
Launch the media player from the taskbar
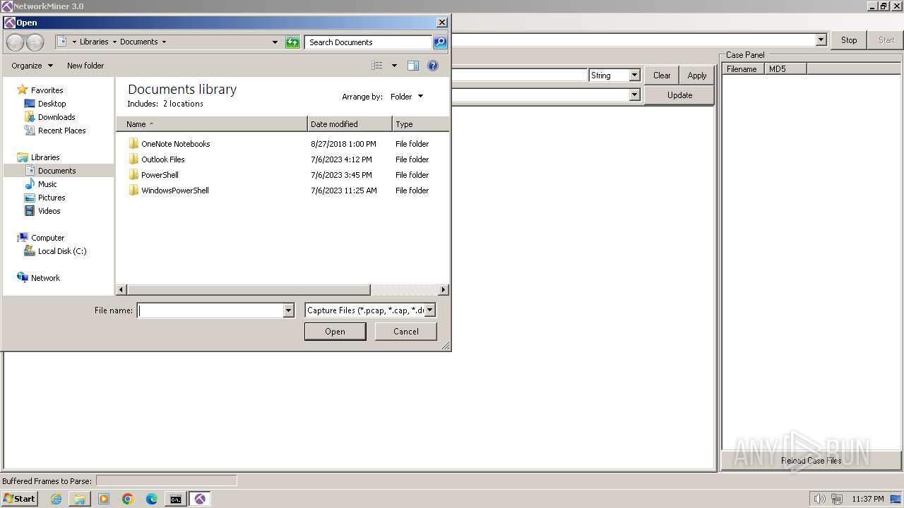point(104,499)
